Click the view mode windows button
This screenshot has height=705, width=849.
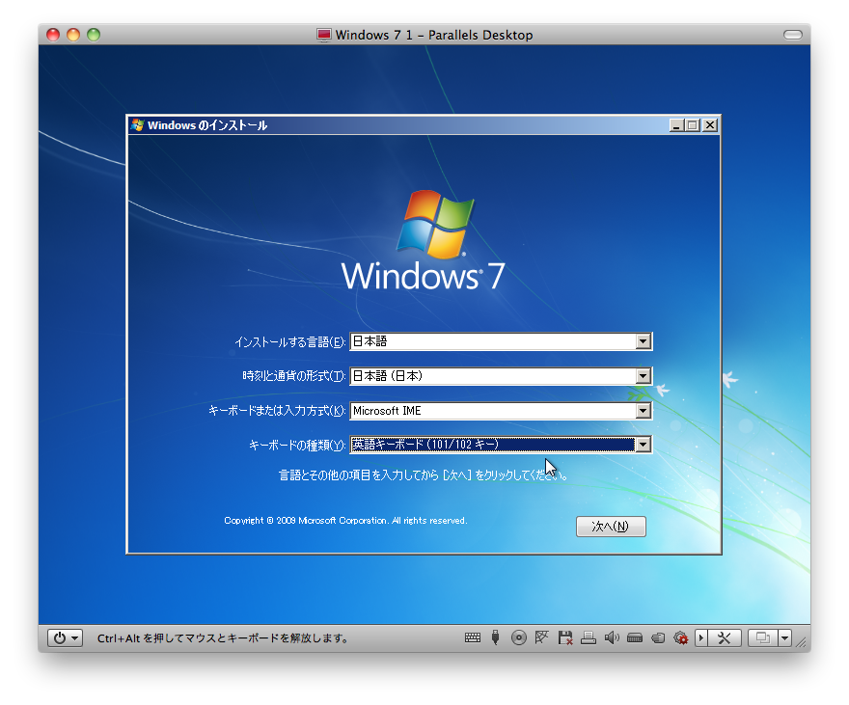763,637
